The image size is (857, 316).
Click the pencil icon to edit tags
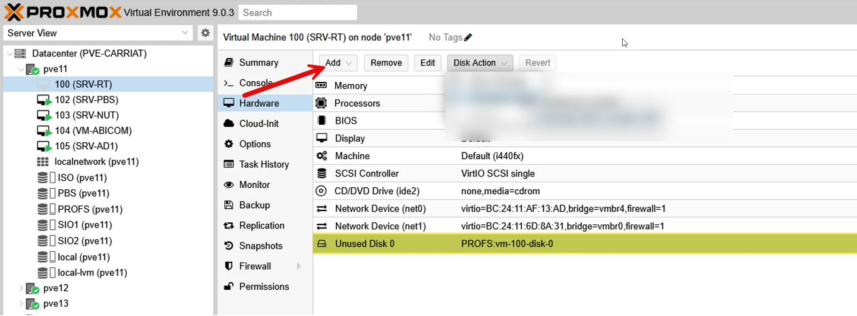pyautogui.click(x=468, y=37)
